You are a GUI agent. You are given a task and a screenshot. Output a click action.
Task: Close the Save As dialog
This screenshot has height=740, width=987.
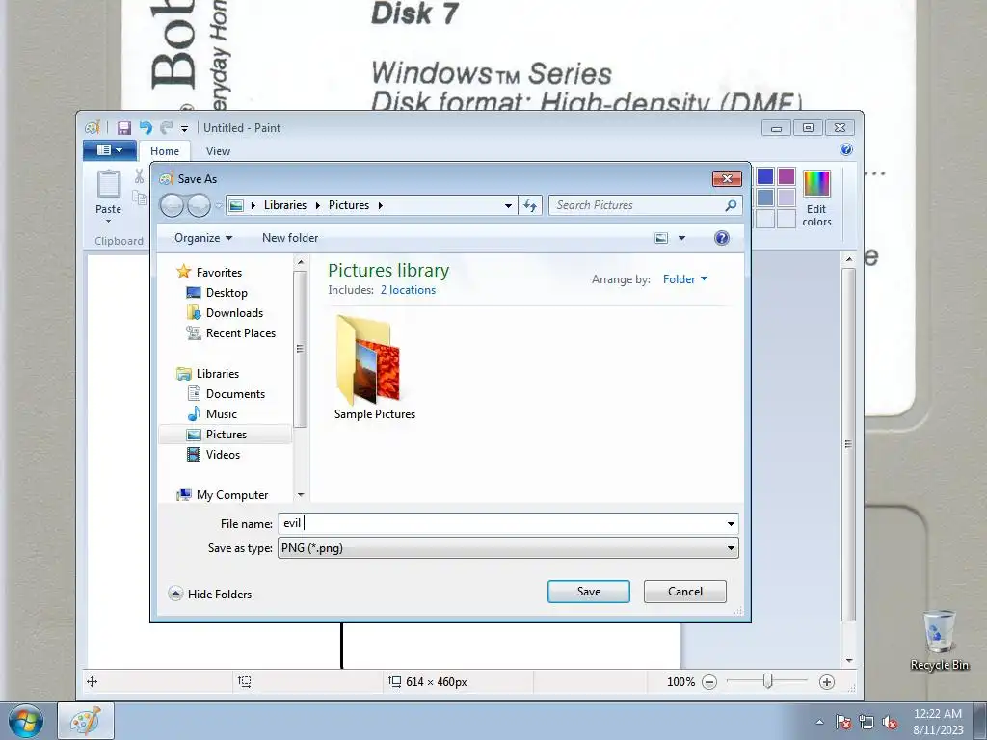coord(727,178)
